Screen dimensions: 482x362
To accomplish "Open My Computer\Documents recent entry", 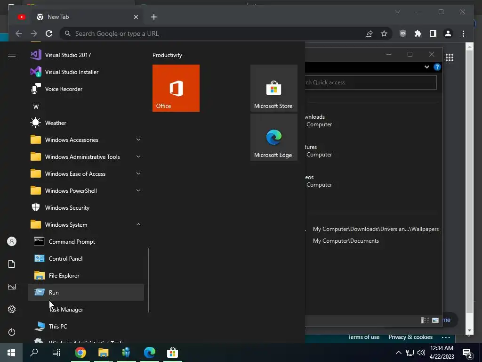I will pos(346,241).
